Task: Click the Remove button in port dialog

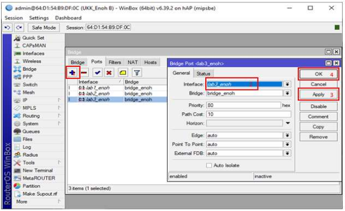Action: pyautogui.click(x=318, y=137)
